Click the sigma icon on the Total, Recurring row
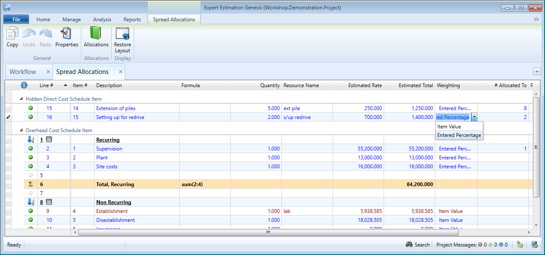This screenshot has width=545, height=255. [x=30, y=184]
